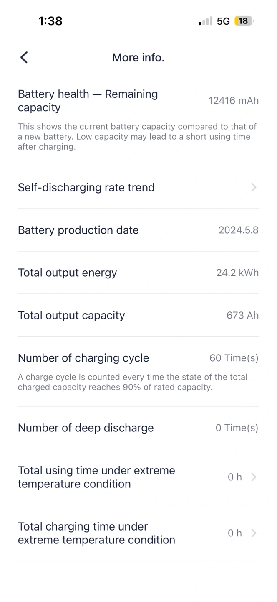Tap the 5G network indicator
Viewport: 277px width, 602px height.
[x=223, y=21]
